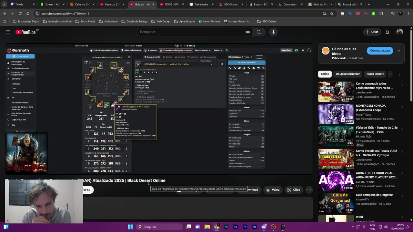Open a new browser tab
The width and height of the screenshot is (413, 232).
[369, 5]
